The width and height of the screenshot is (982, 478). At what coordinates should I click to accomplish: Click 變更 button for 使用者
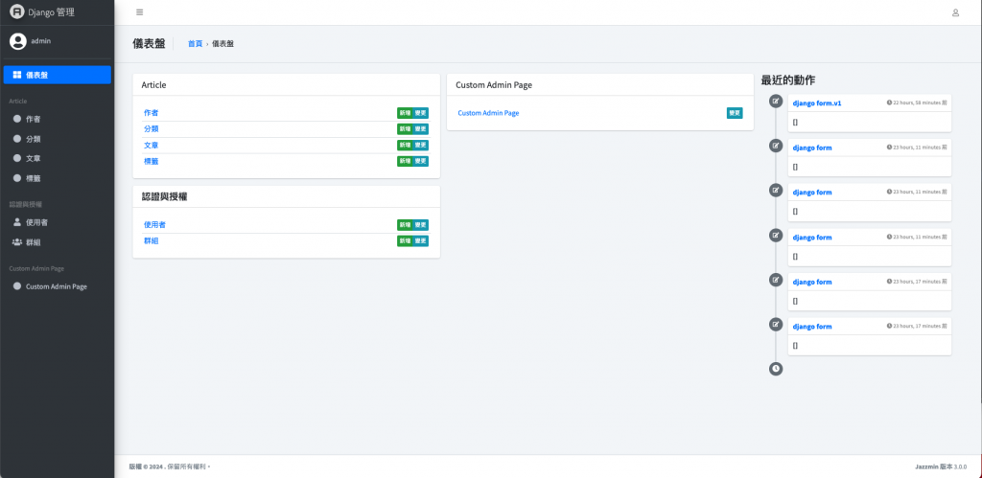[x=421, y=225]
